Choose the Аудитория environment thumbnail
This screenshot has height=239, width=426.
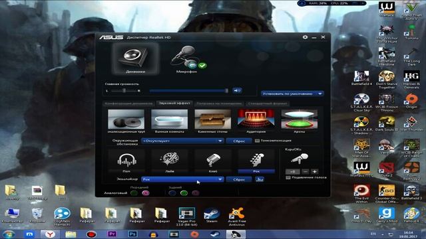pyautogui.click(x=256, y=119)
